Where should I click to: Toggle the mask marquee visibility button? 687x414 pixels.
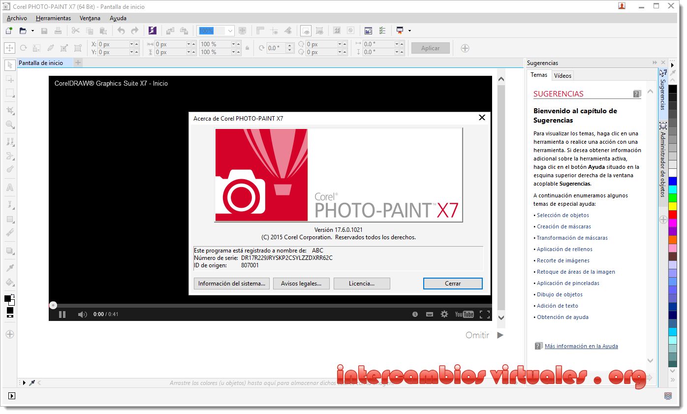(x=306, y=31)
